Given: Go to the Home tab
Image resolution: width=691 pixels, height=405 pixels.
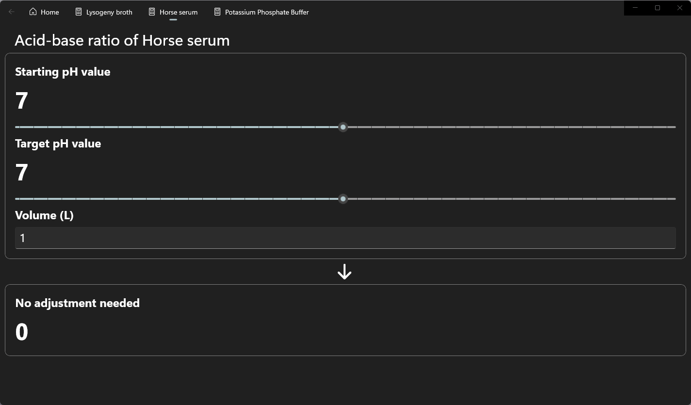Looking at the screenshot, I should (x=49, y=12).
